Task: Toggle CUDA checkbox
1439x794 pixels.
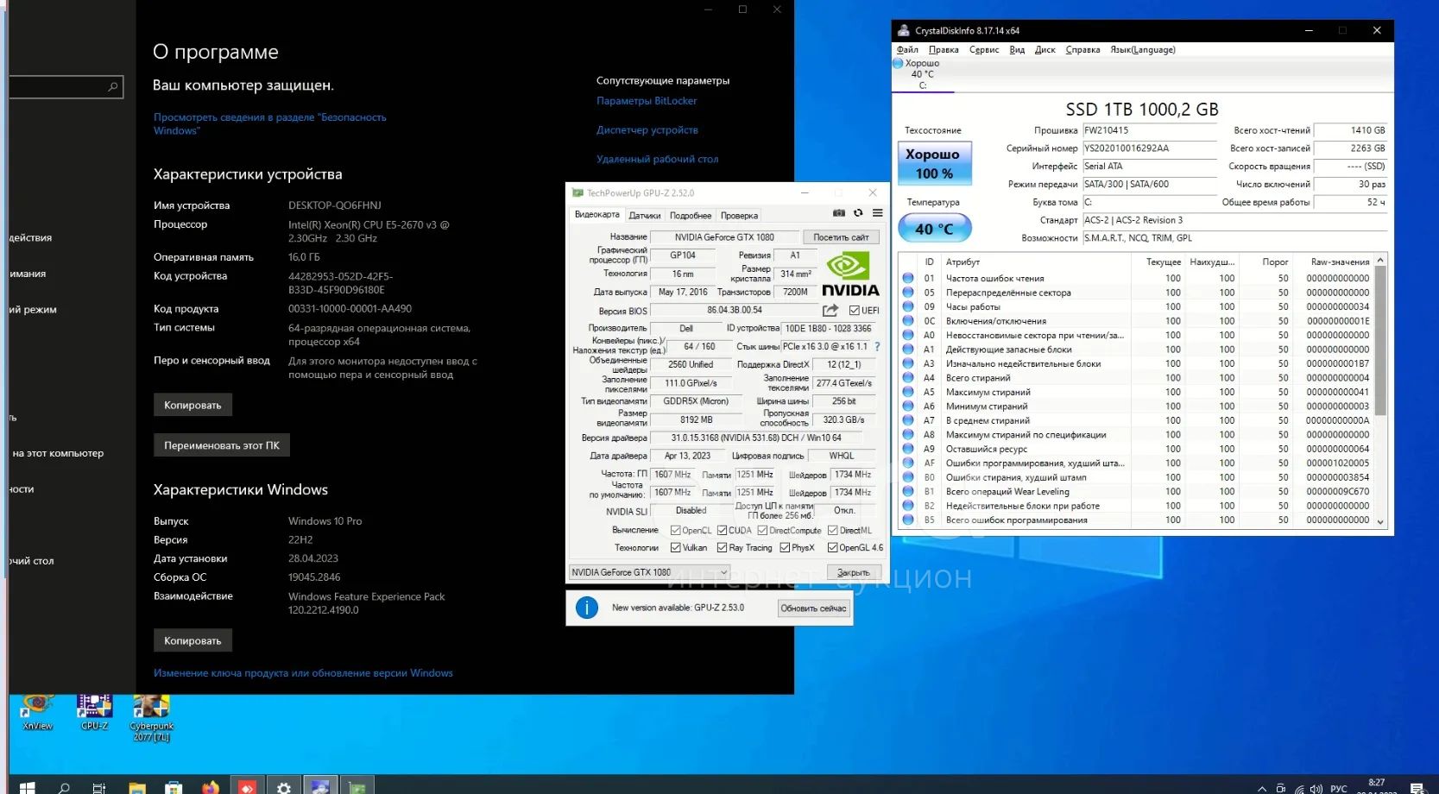Action: click(723, 531)
